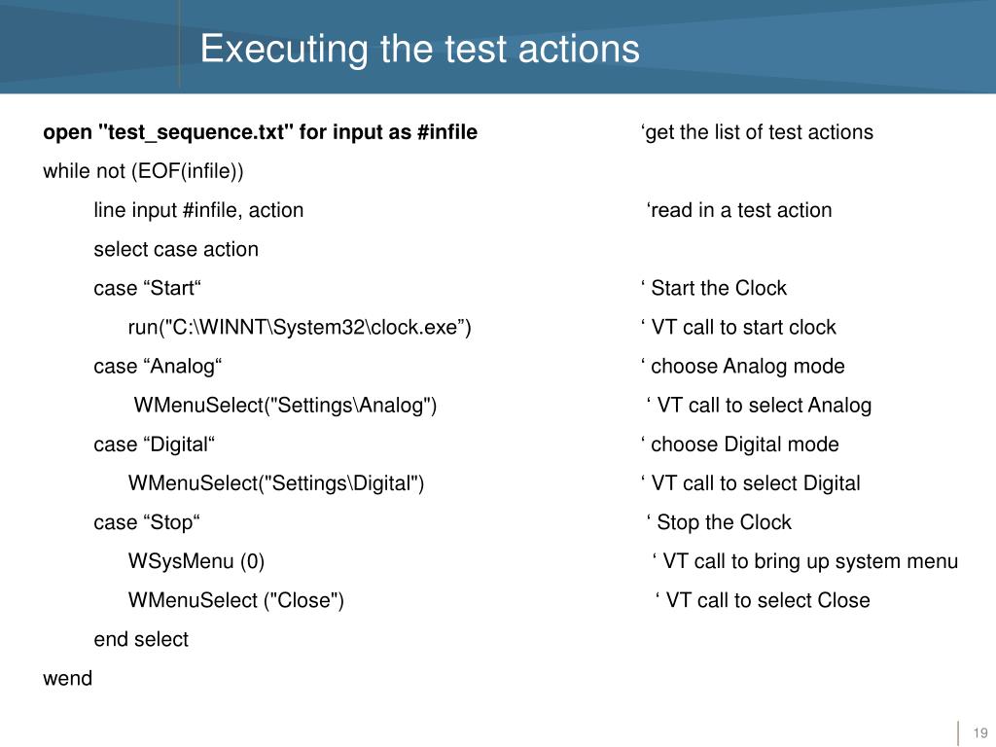Viewport: 996px width, 747px height.
Task: Click the WMenuSelect("Settings\Analog") line
Action: [x=285, y=406]
